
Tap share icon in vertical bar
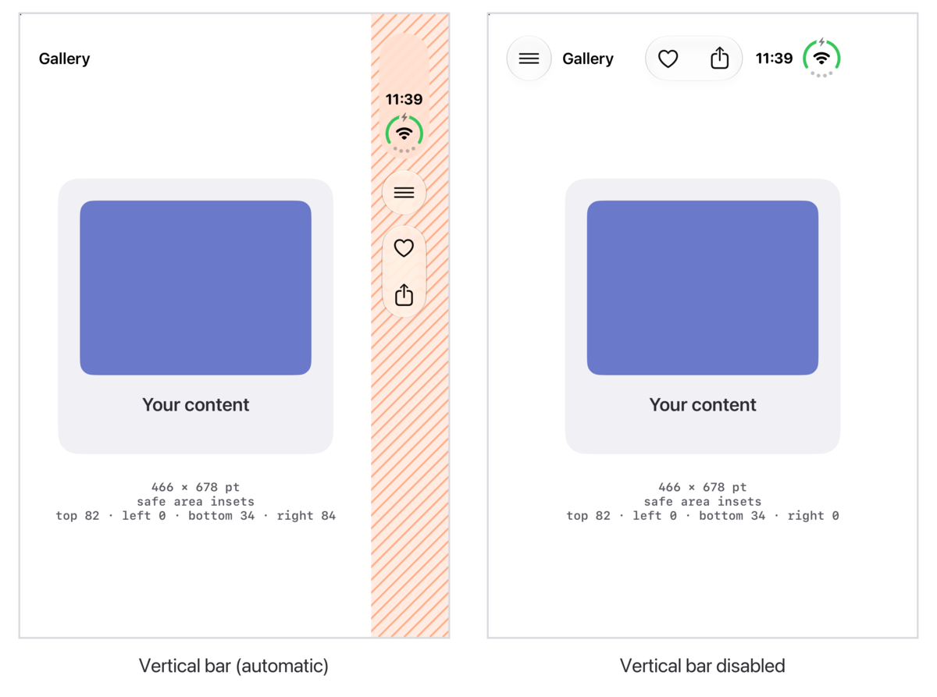click(404, 294)
